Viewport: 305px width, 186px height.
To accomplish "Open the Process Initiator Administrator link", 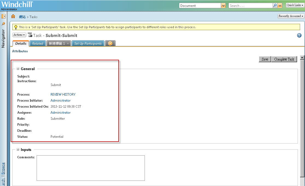I will tap(60, 101).
